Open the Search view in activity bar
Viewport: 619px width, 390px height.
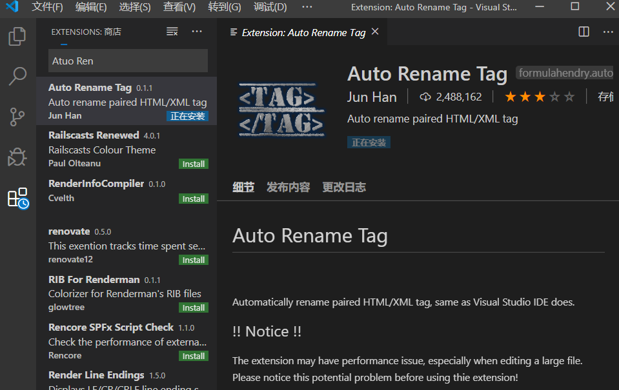point(17,76)
